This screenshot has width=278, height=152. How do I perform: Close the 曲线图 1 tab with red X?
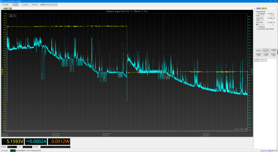click(11, 9)
